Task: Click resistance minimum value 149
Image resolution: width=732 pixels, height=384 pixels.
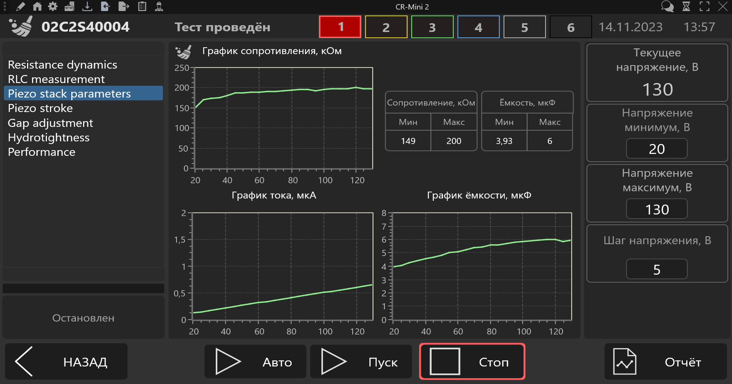Action: click(408, 141)
